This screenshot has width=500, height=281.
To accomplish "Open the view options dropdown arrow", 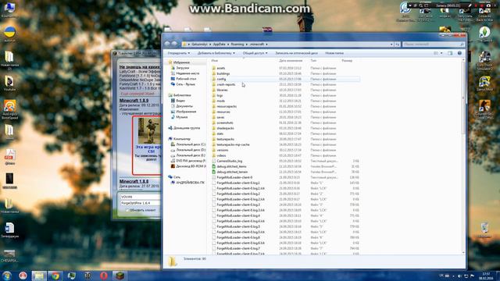I will 441,53.
